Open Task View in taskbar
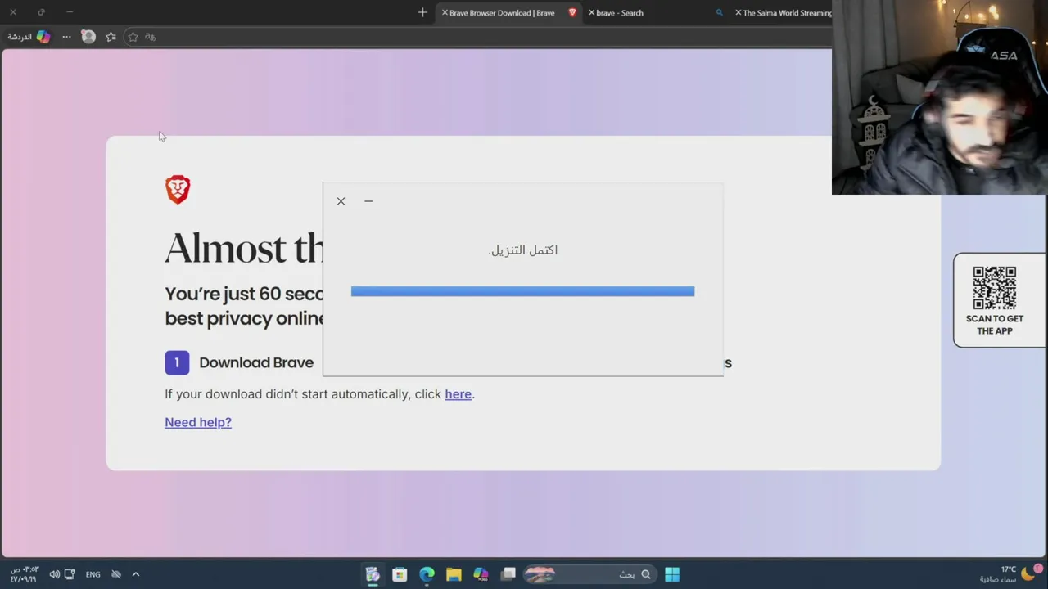1048x589 pixels. coord(508,574)
